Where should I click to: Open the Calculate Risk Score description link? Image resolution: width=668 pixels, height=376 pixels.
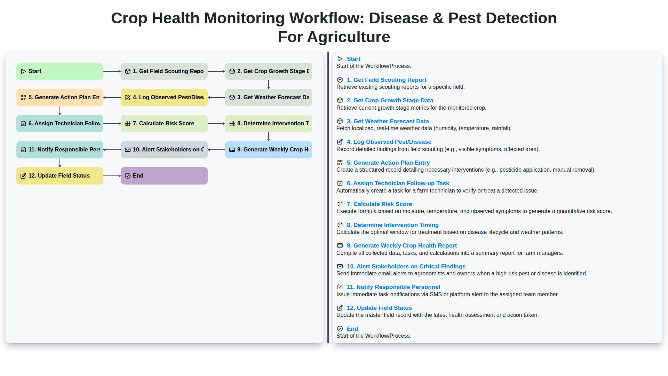[379, 204]
